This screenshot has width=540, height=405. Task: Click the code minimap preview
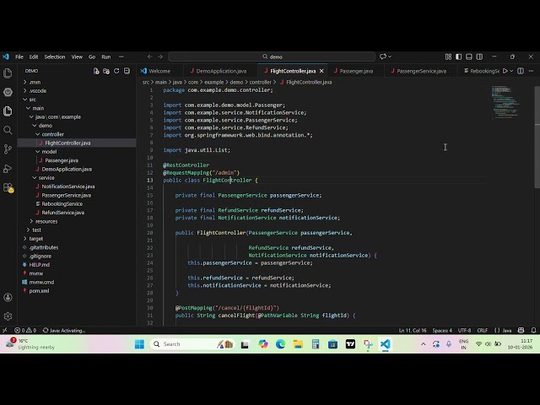point(505,102)
